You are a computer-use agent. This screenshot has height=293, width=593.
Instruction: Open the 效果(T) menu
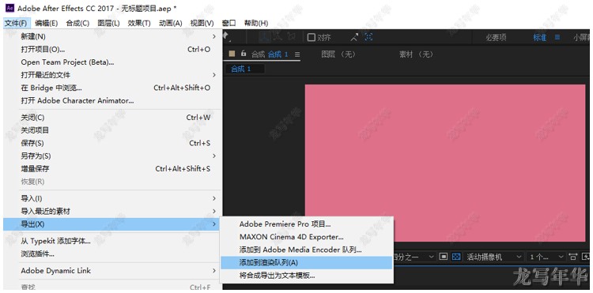(139, 23)
